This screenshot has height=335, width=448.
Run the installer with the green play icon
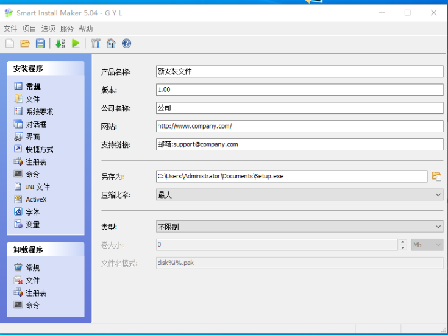pyautogui.click(x=76, y=43)
